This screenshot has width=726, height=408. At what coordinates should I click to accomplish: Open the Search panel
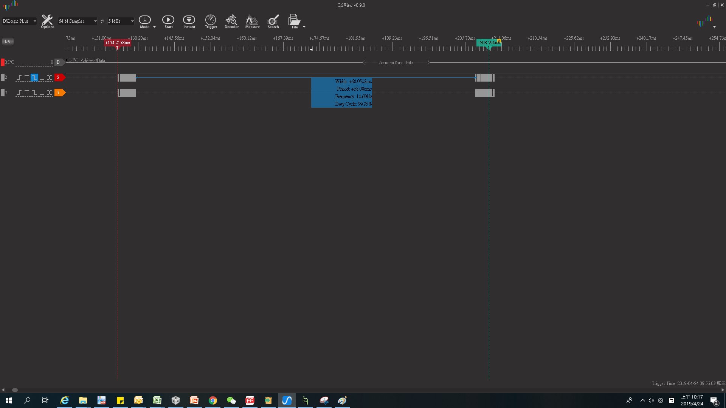273,22
